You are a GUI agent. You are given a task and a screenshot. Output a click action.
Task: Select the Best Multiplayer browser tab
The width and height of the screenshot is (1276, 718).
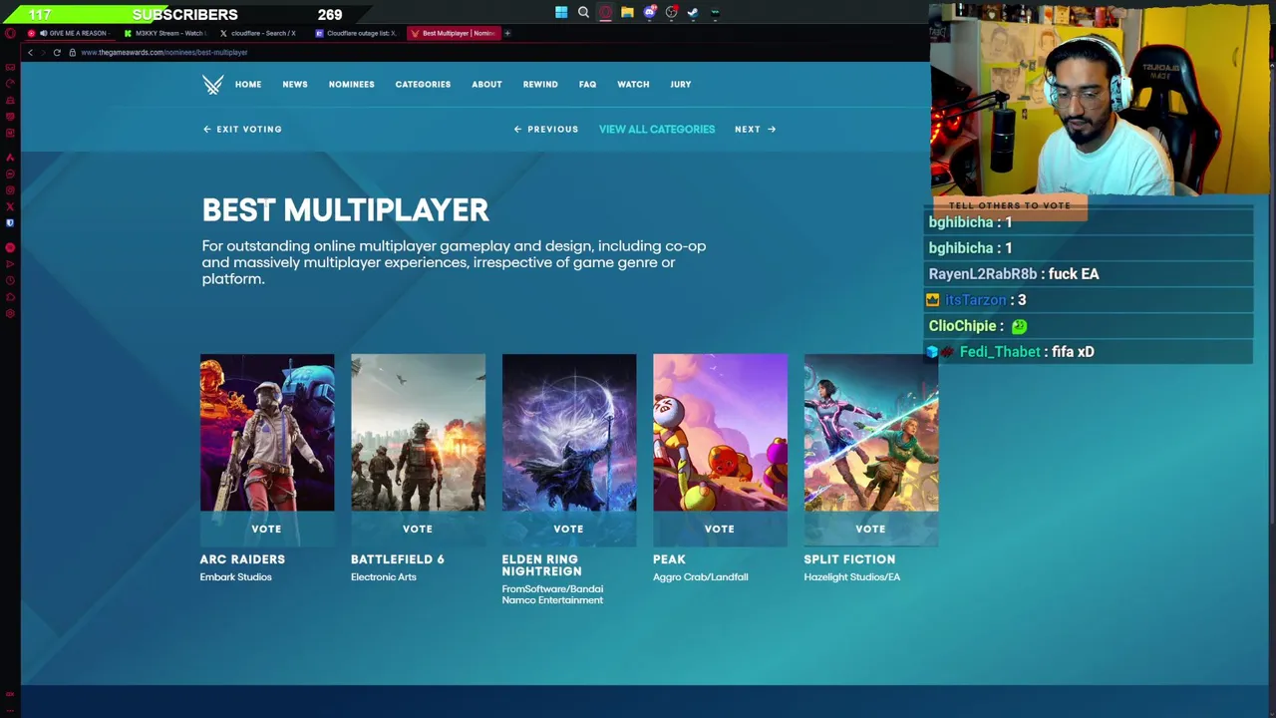pyautogui.click(x=454, y=33)
